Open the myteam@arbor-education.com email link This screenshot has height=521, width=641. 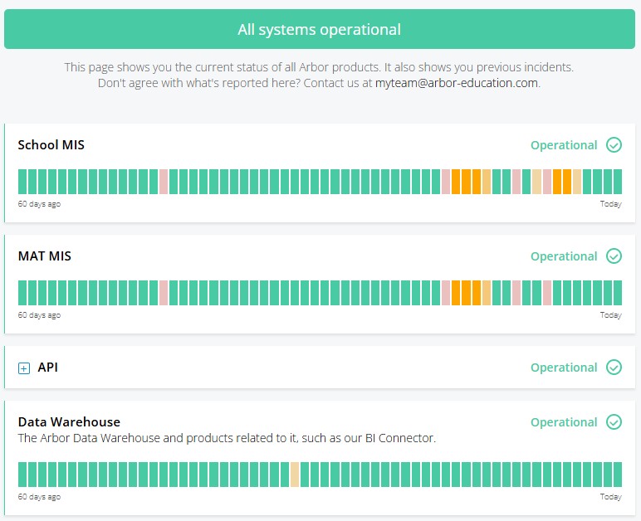click(x=457, y=83)
